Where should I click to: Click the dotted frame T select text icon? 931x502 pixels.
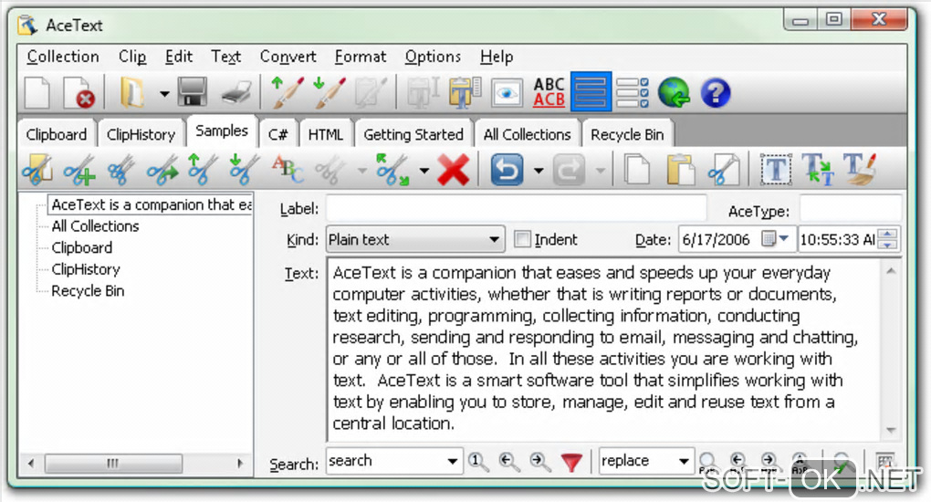776,170
